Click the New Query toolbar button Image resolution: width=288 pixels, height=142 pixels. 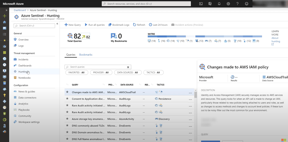[x=72, y=25]
